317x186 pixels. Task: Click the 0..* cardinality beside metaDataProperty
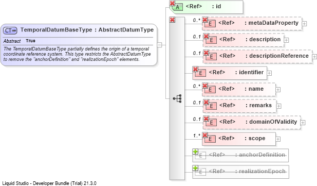[x=196, y=20]
